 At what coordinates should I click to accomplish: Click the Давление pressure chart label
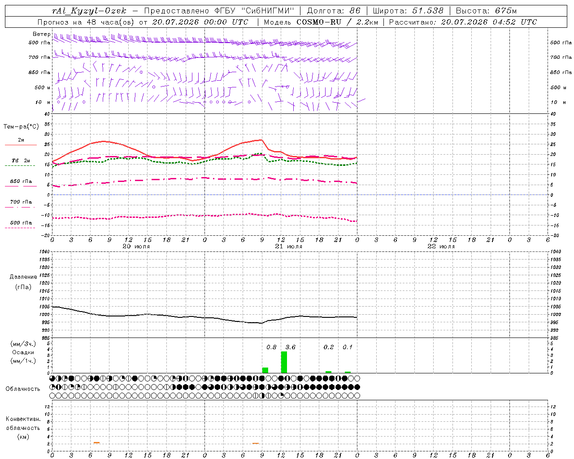coord(23,277)
